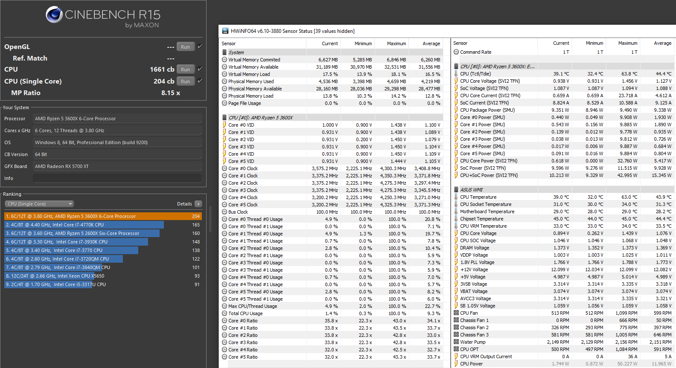
Task: Click Bus Clock sensor icon
Action: [x=224, y=212]
